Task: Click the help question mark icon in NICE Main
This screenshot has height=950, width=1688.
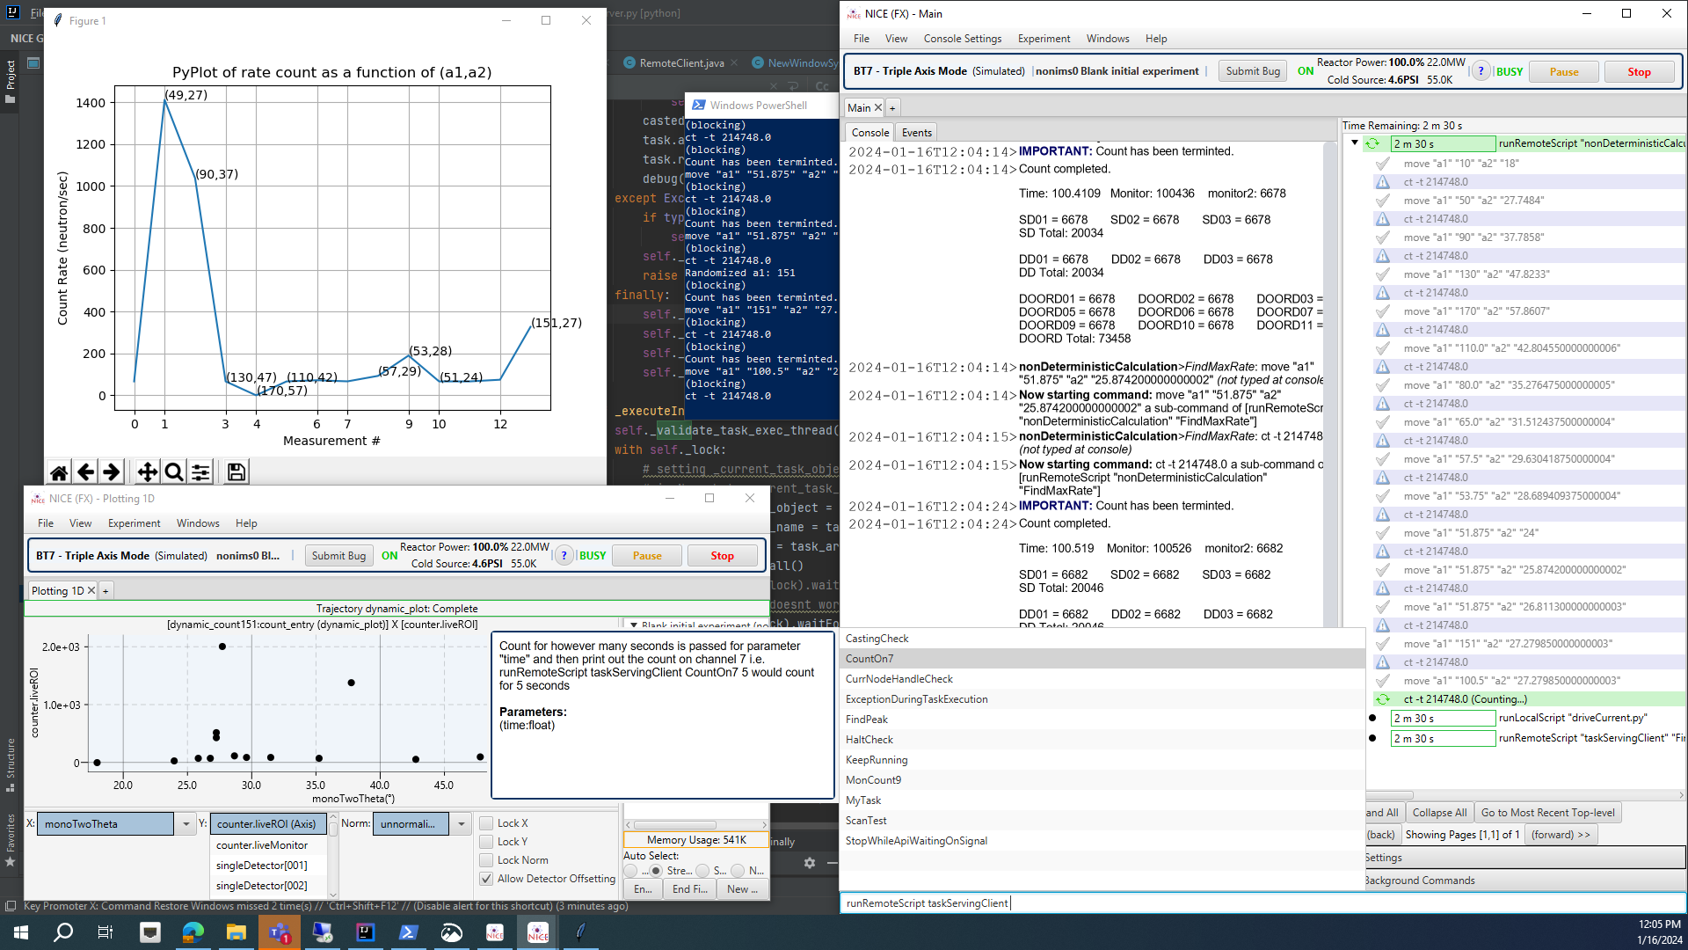Action: (1481, 71)
